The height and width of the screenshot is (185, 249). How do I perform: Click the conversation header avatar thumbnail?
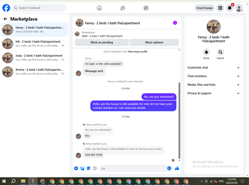tap(80, 23)
